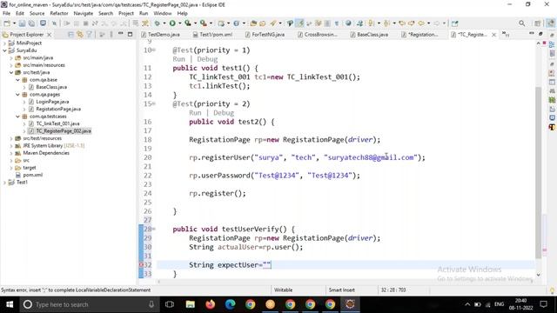This screenshot has height=313, width=557.
Task: Collapse the SuryaEdu project node
Action: click(4, 50)
